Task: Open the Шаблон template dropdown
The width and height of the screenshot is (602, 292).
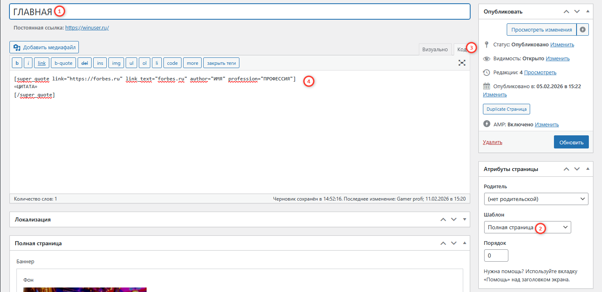Action: [527, 227]
